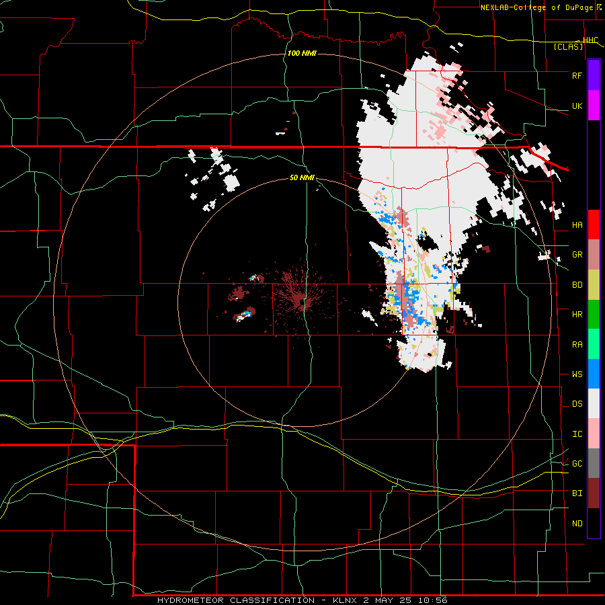This screenshot has width=605, height=605.
Task: Click the RF legend label
Action: [x=577, y=75]
